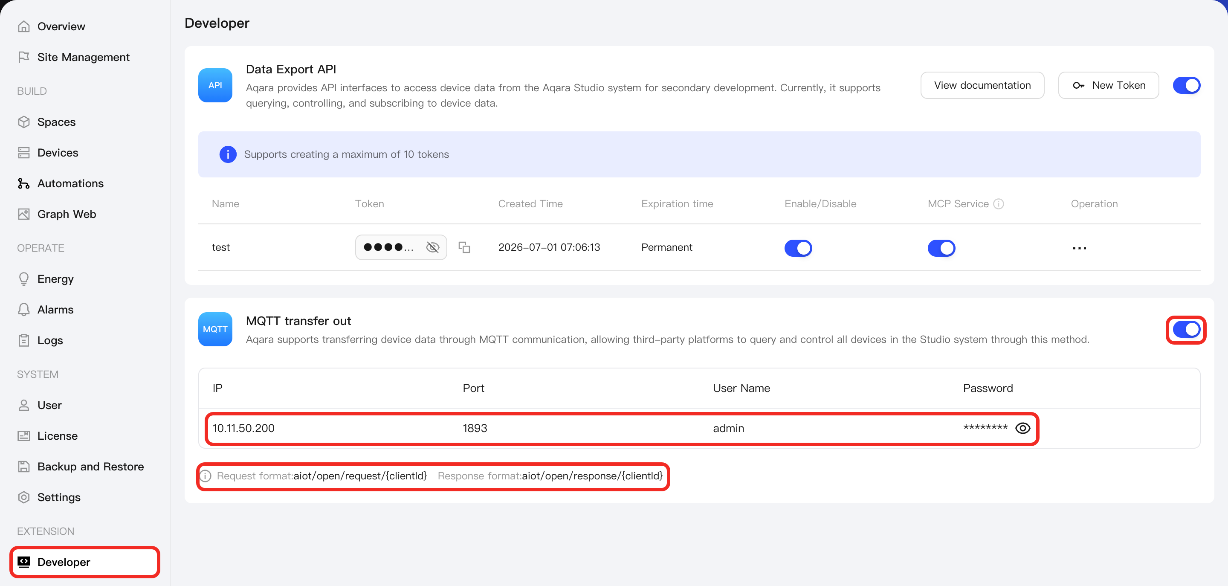The width and height of the screenshot is (1228, 586).
Task: Click the License card icon
Action: click(x=24, y=436)
